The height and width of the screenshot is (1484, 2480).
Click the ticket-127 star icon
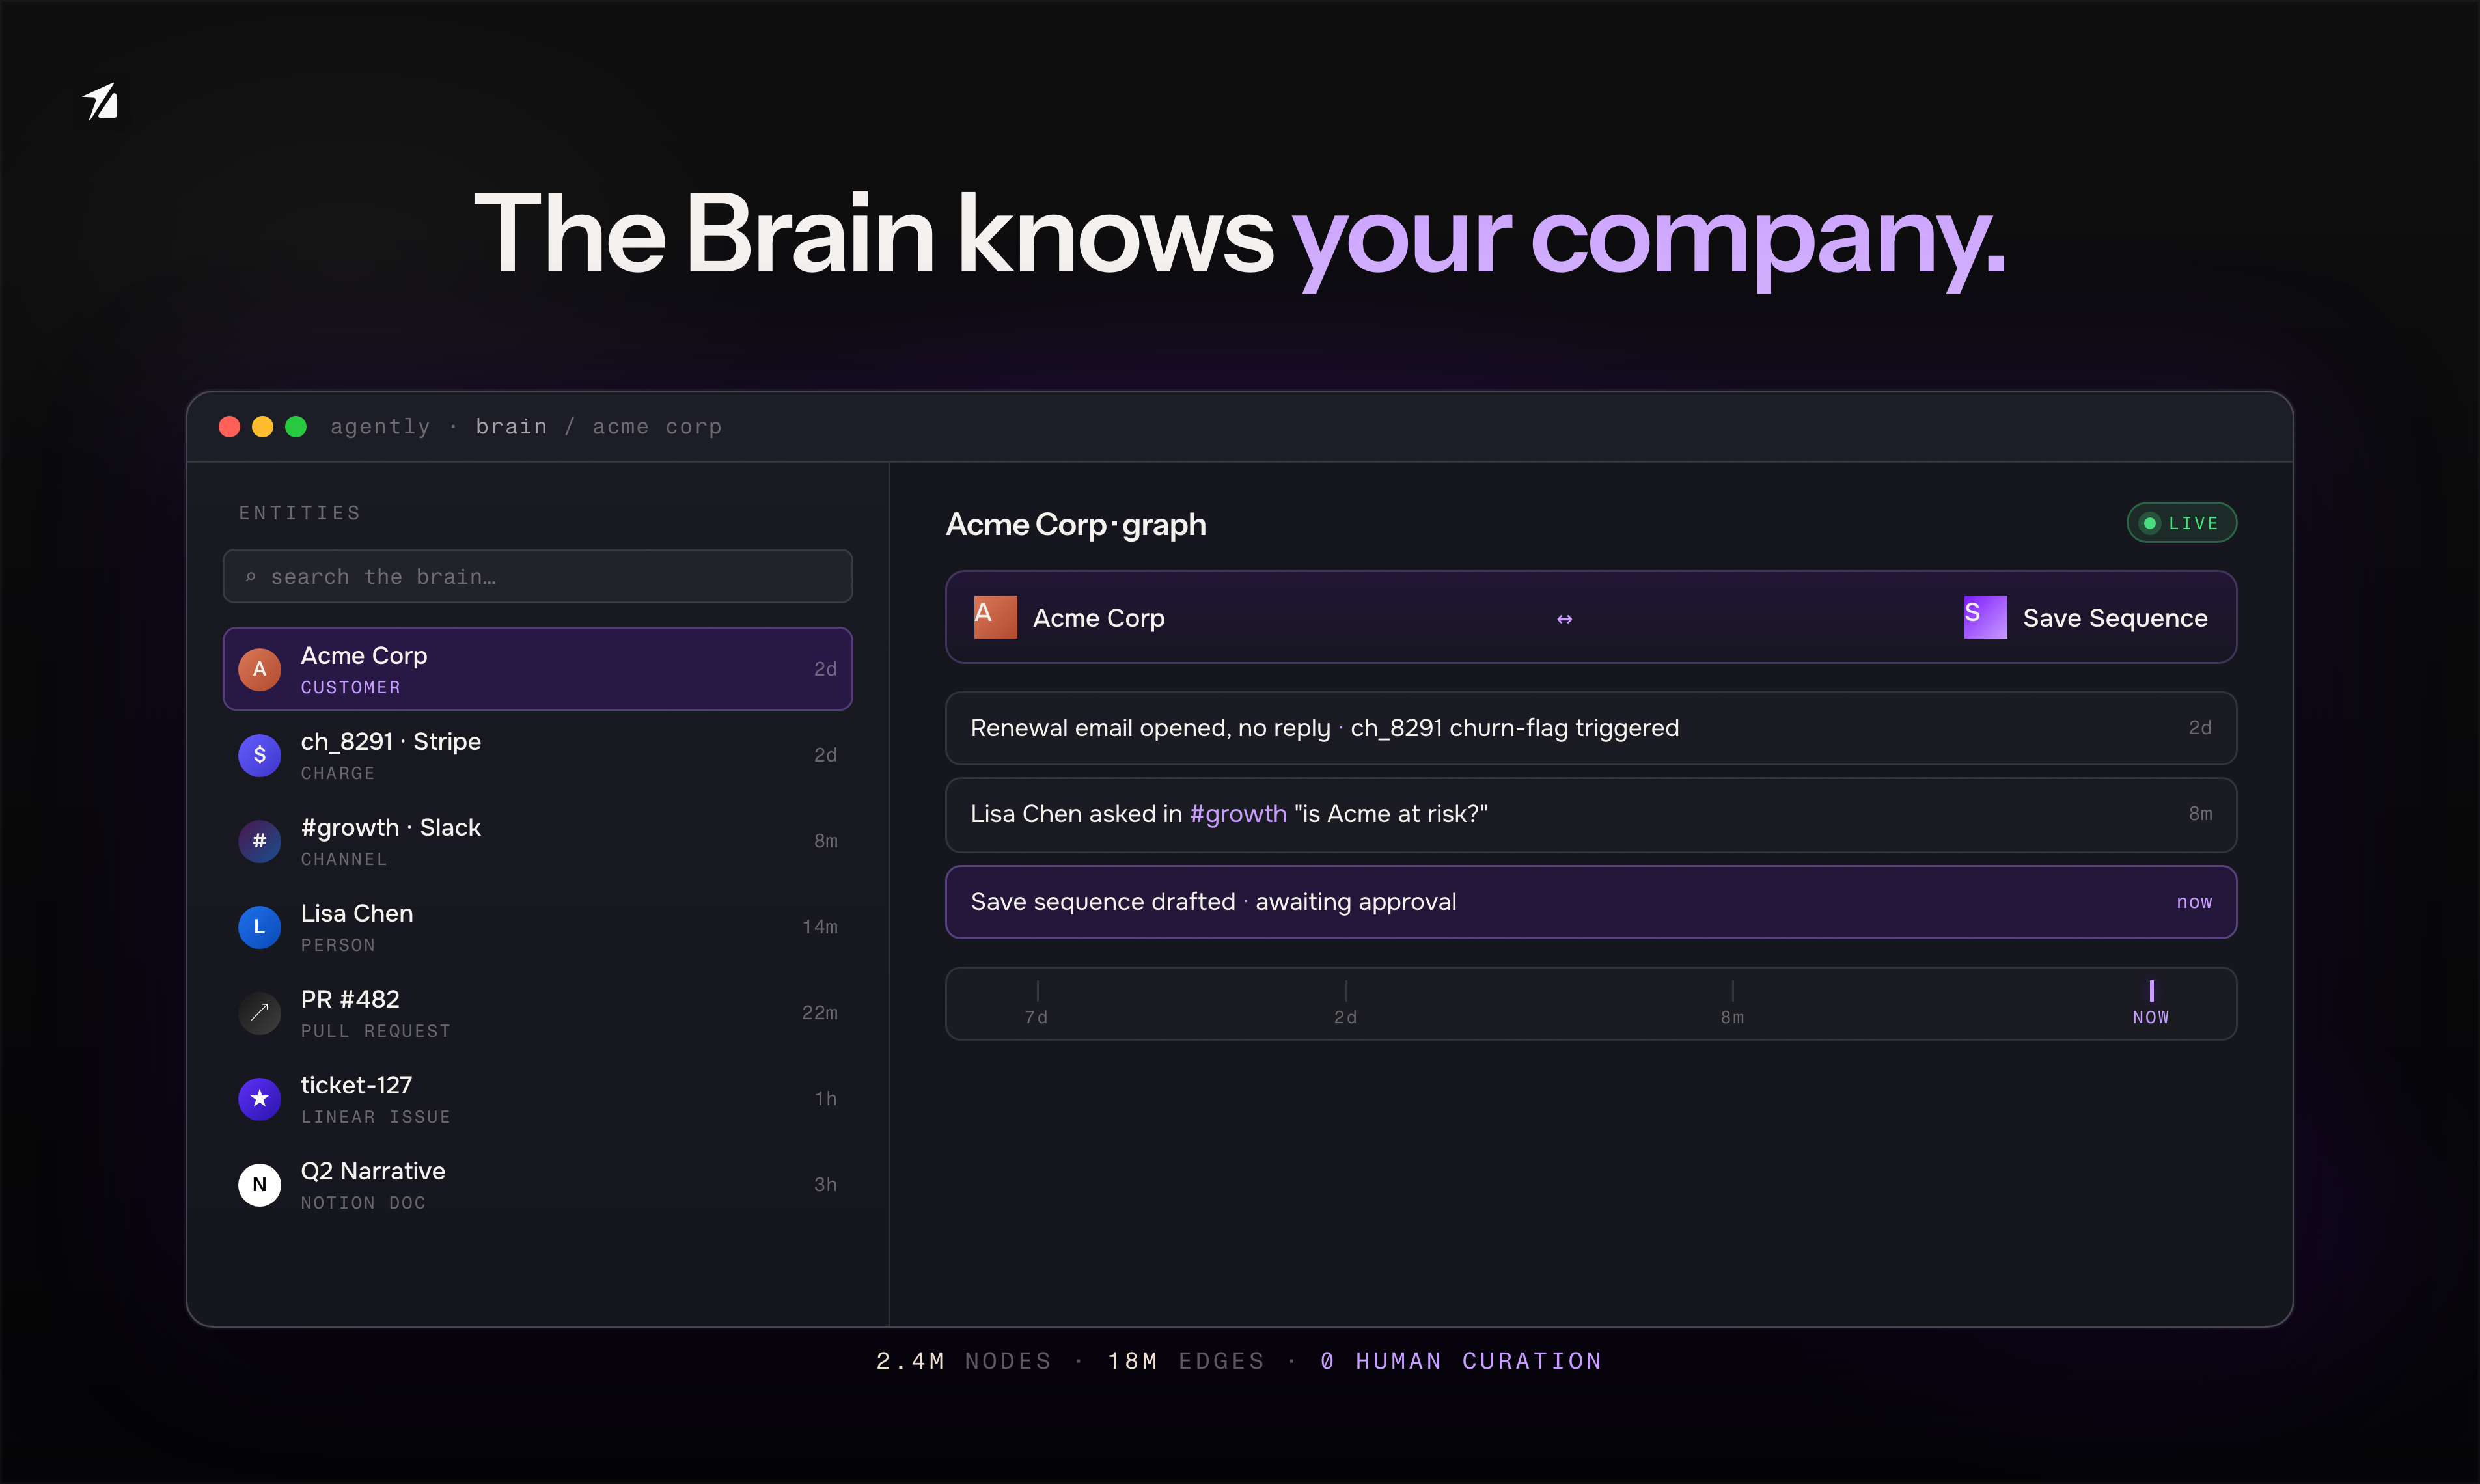tap(259, 1099)
